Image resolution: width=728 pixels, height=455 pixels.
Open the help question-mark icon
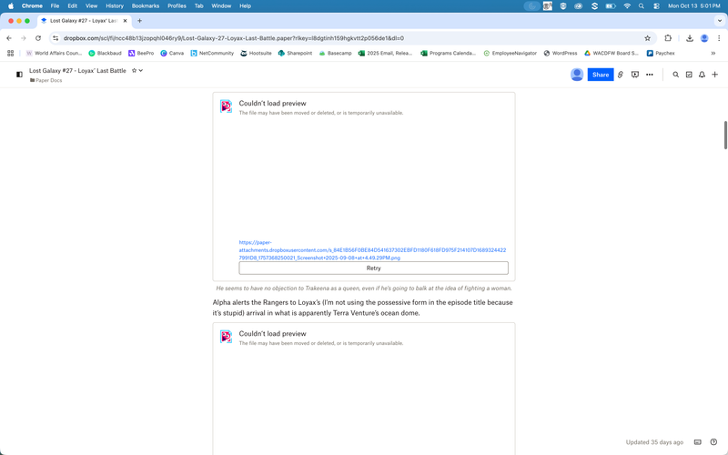(x=714, y=442)
